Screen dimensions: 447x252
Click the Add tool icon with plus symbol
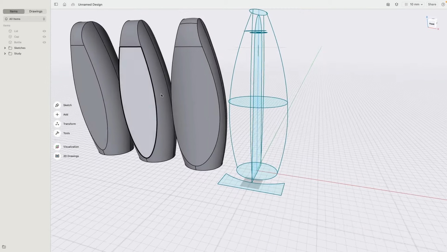click(58, 114)
